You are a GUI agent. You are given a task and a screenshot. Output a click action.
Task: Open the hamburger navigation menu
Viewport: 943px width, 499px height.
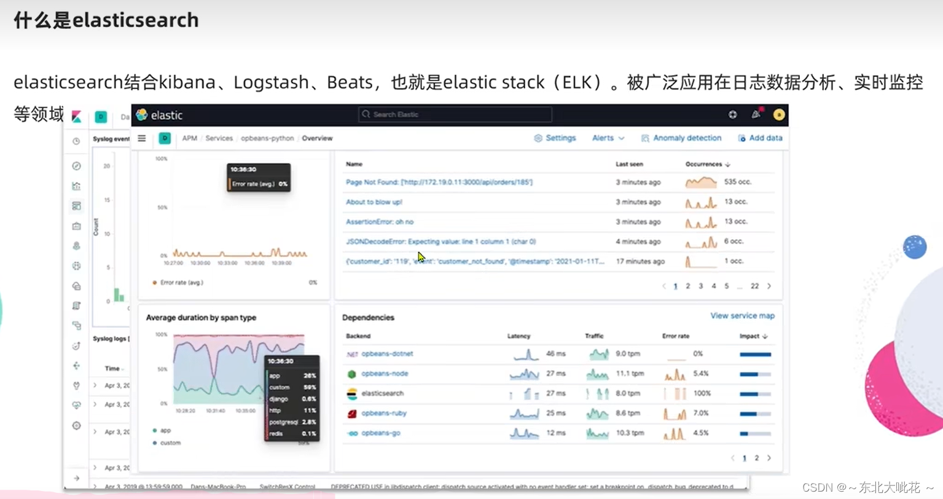(142, 138)
